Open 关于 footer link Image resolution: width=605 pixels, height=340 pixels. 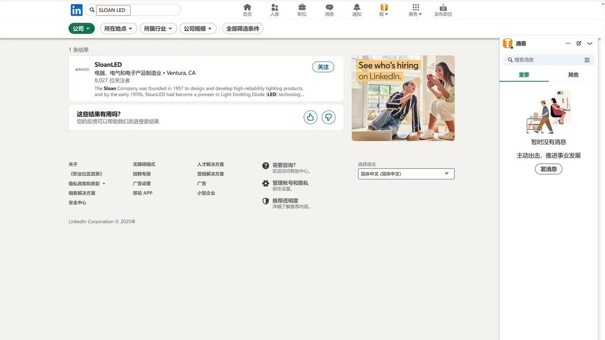[73, 165]
